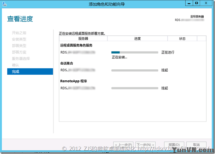Click RDS server name under RemoteApp 程序
Image resolution: width=215 pixels, height=154 pixels.
(x=78, y=88)
